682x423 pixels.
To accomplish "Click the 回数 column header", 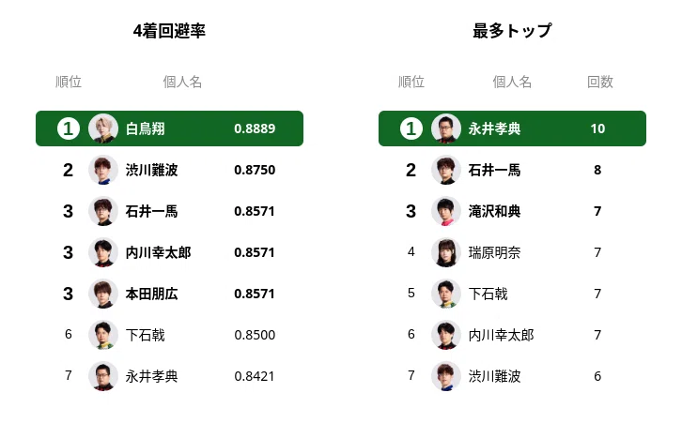I will 599,82.
